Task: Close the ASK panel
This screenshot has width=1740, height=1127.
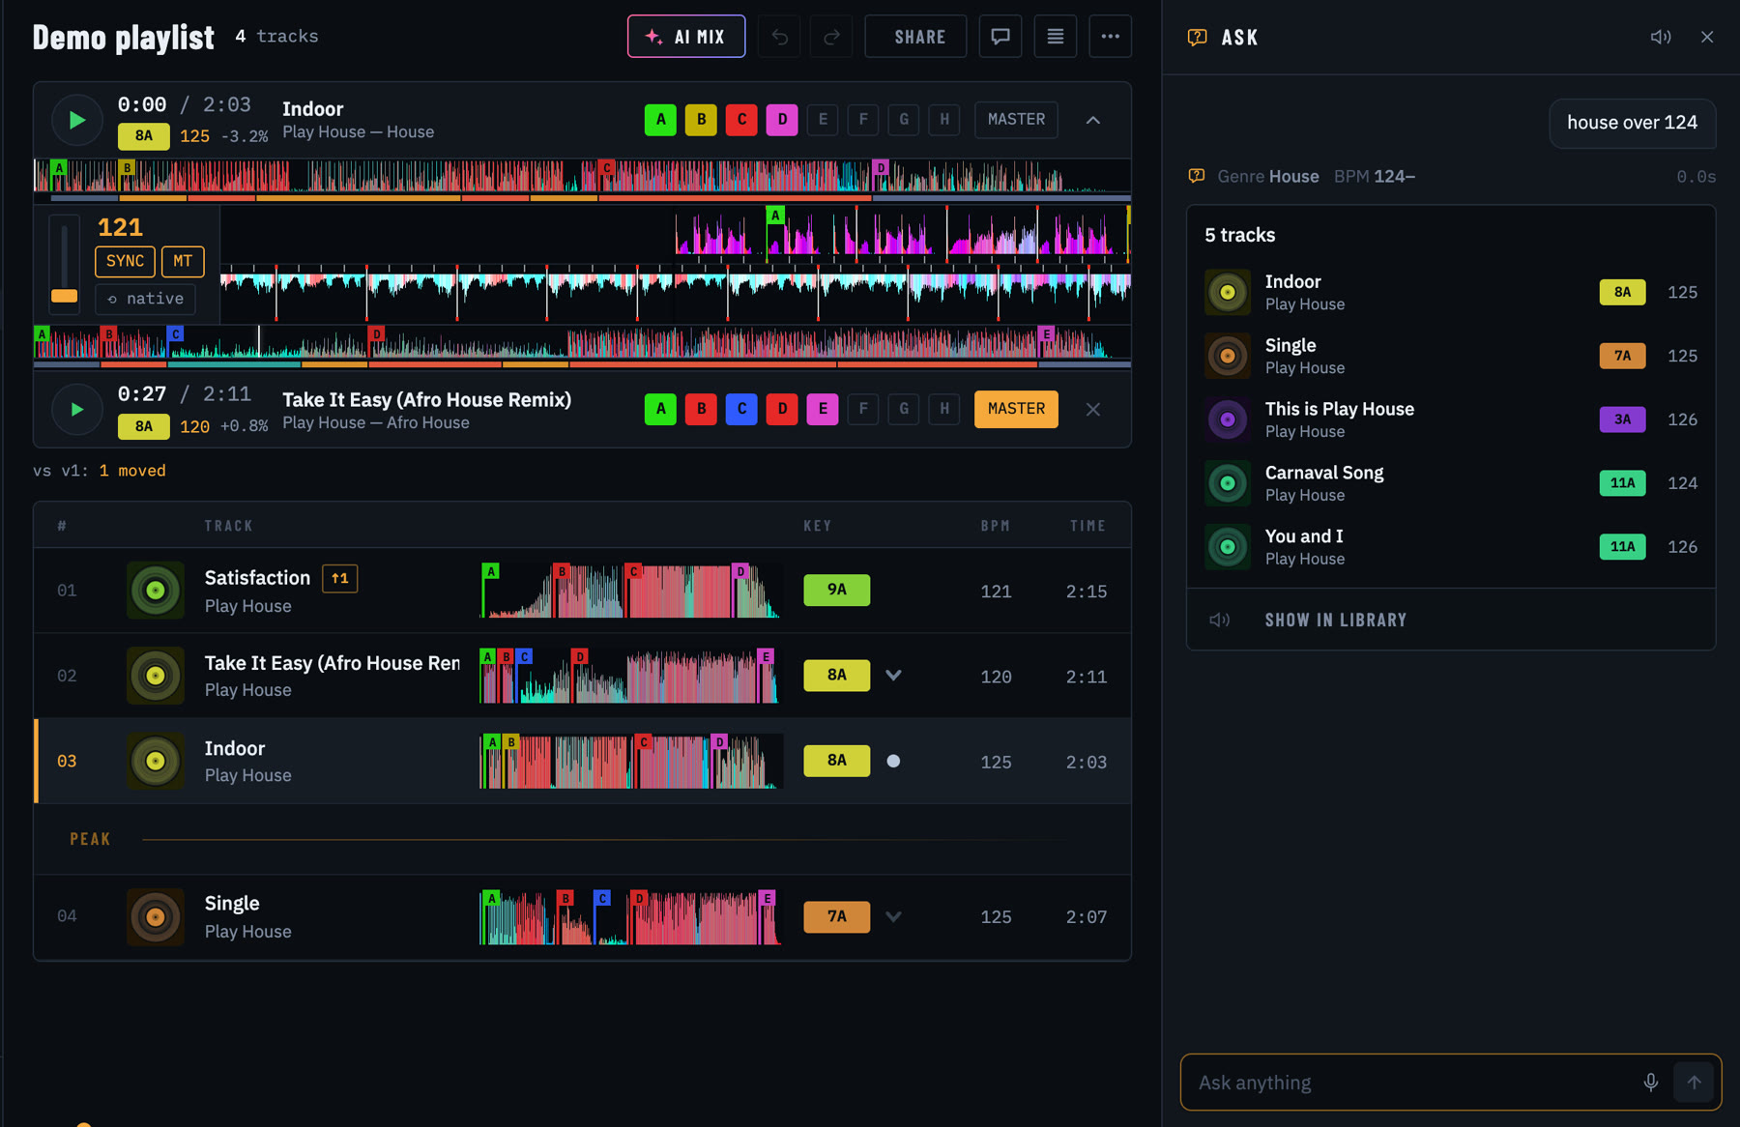Action: point(1707,37)
